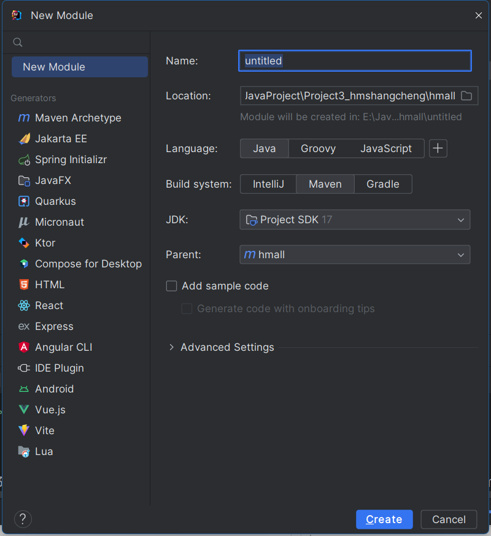Screen dimensions: 491x536
Task: Select Angular CLI generator label
Action: click(x=64, y=347)
